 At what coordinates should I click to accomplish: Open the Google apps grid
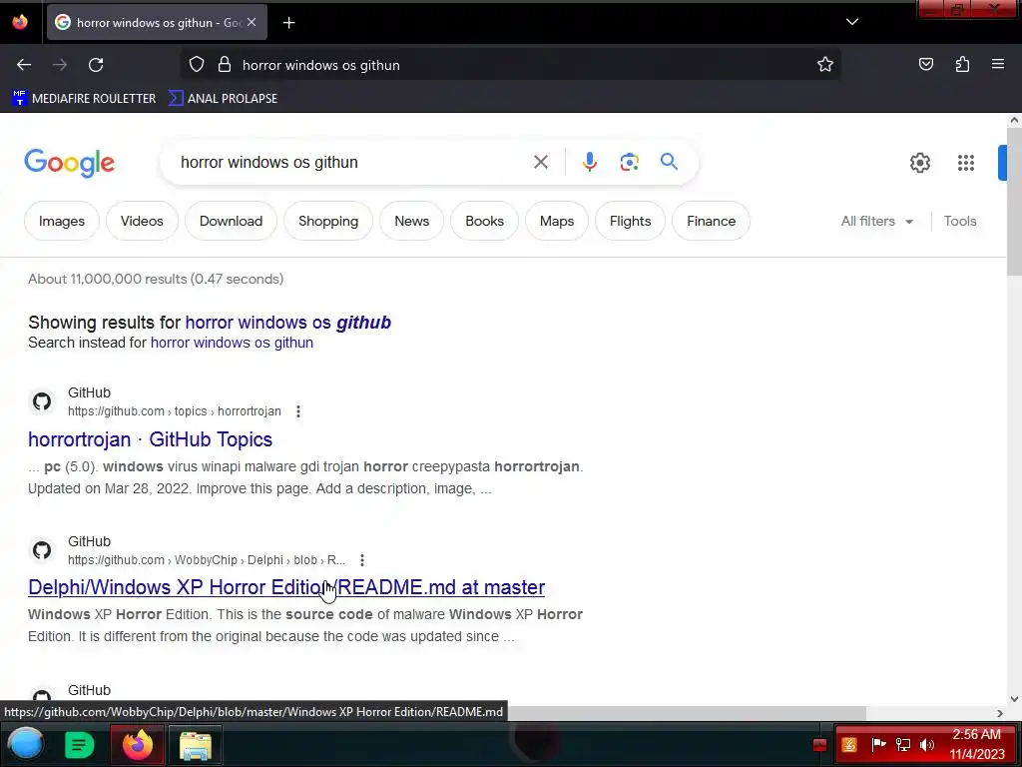(x=966, y=163)
